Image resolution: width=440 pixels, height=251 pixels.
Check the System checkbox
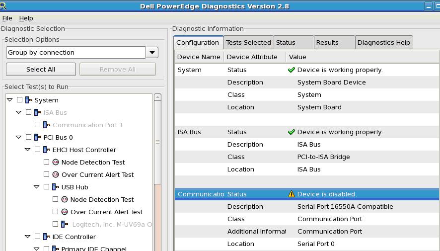coord(19,100)
